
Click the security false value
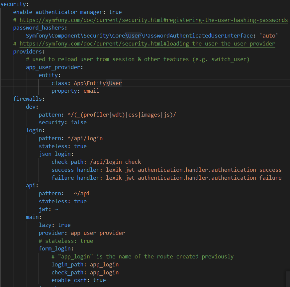tap(79, 123)
